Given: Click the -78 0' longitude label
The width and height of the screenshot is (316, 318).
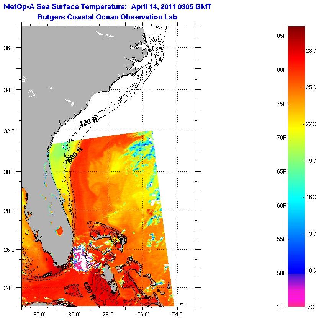Looking at the screenshot, I should point(108,315).
